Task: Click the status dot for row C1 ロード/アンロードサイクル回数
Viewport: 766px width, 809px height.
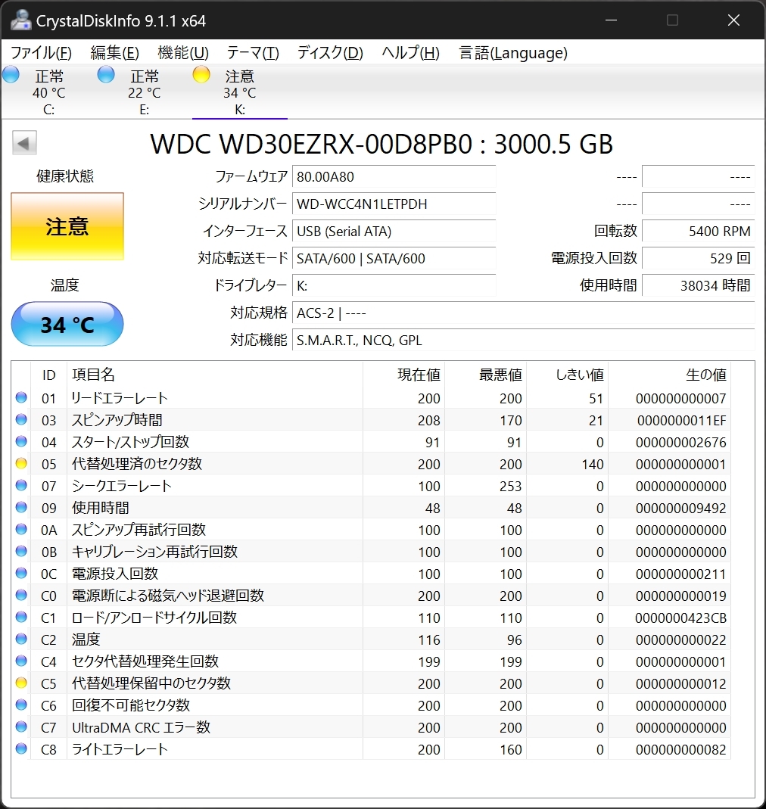Action: click(x=21, y=617)
